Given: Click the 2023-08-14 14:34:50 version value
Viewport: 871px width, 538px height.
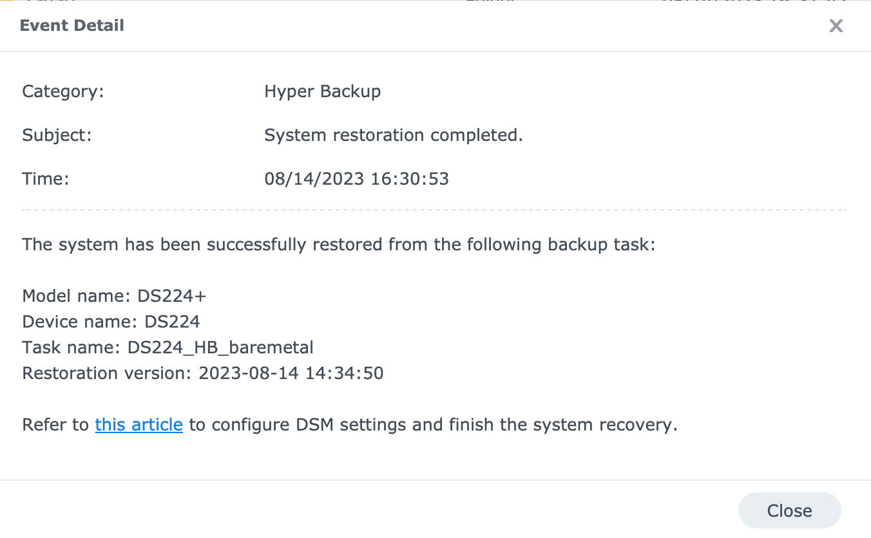Looking at the screenshot, I should tap(291, 373).
